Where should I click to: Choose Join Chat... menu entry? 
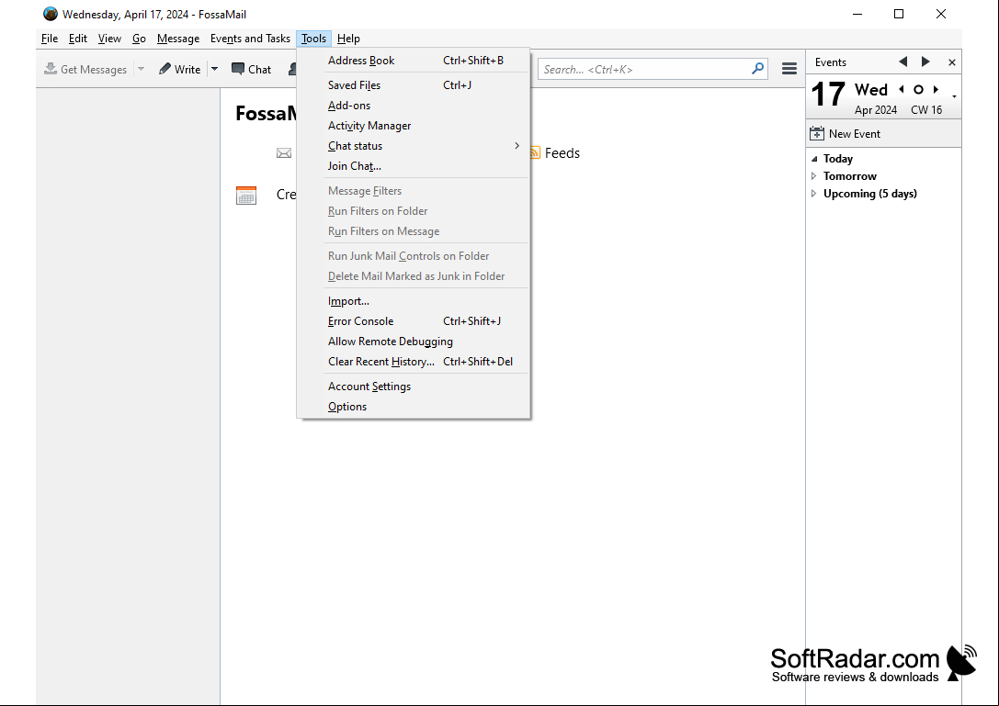[x=414, y=166]
